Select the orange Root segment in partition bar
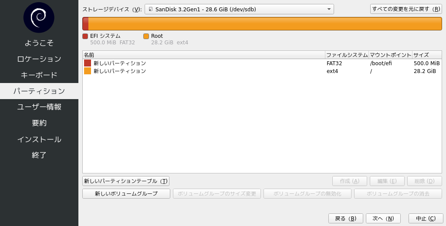446x226 pixels. (x=265, y=24)
